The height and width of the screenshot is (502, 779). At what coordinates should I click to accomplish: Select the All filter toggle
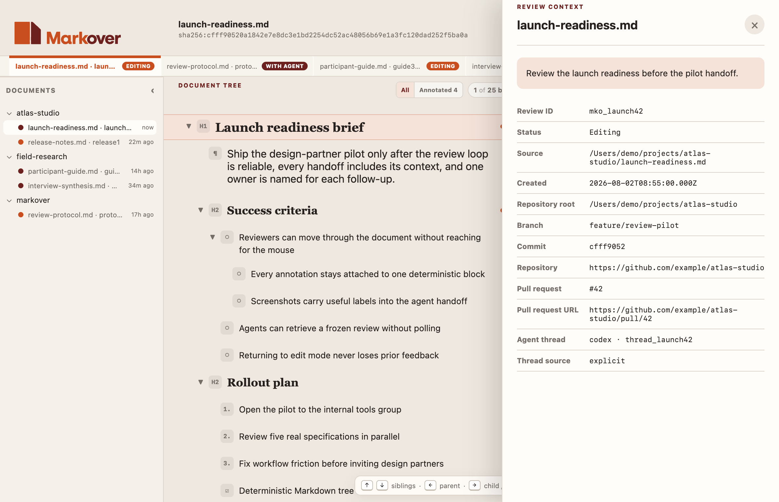point(405,90)
